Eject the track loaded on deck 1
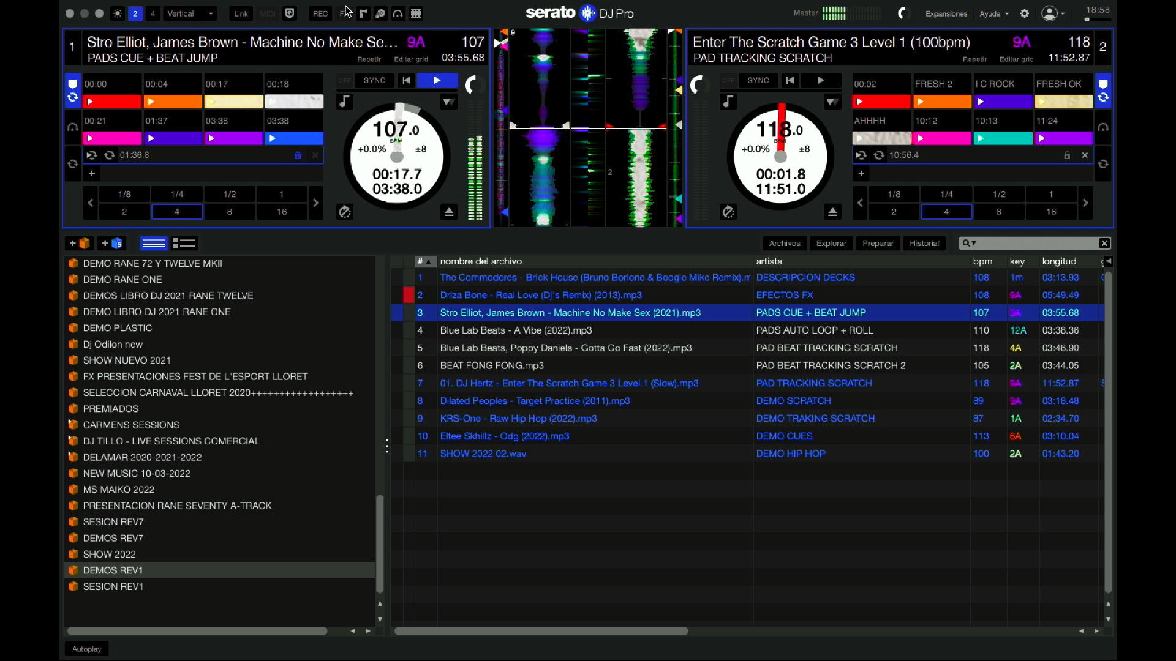1176x661 pixels. coord(450,212)
